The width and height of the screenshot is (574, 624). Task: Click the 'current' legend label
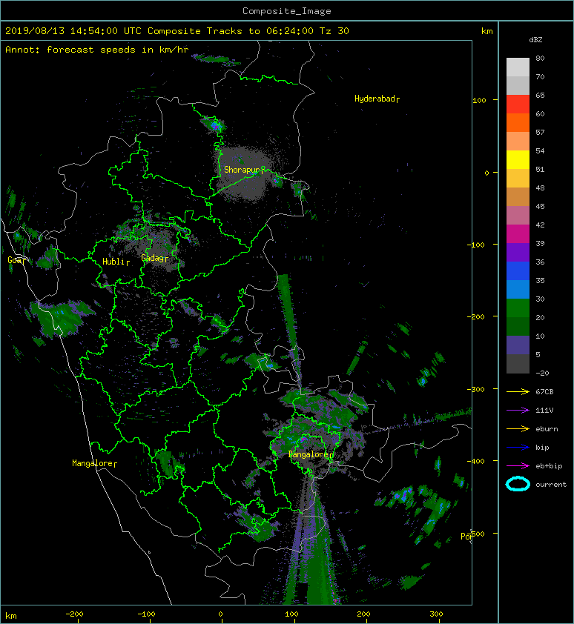[551, 485]
